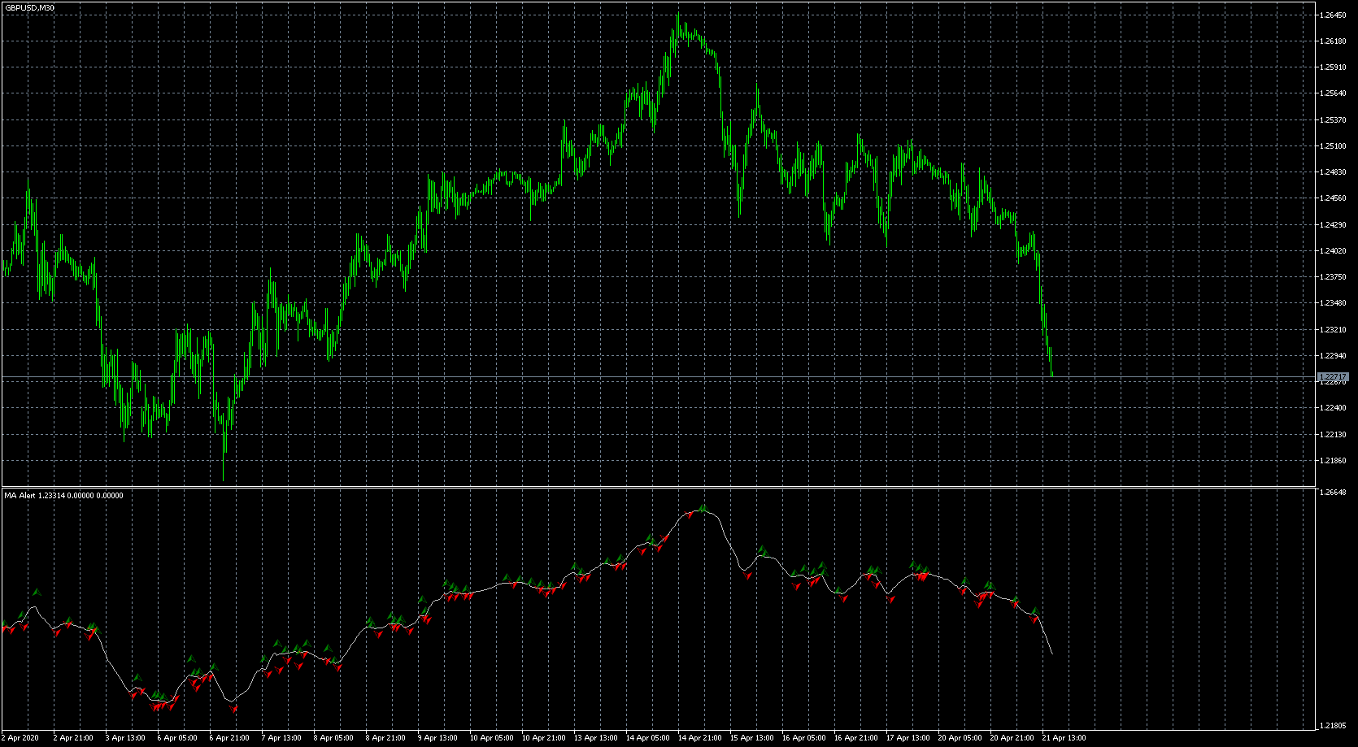Click the 13 Apr 13:00 time label

pos(595,738)
